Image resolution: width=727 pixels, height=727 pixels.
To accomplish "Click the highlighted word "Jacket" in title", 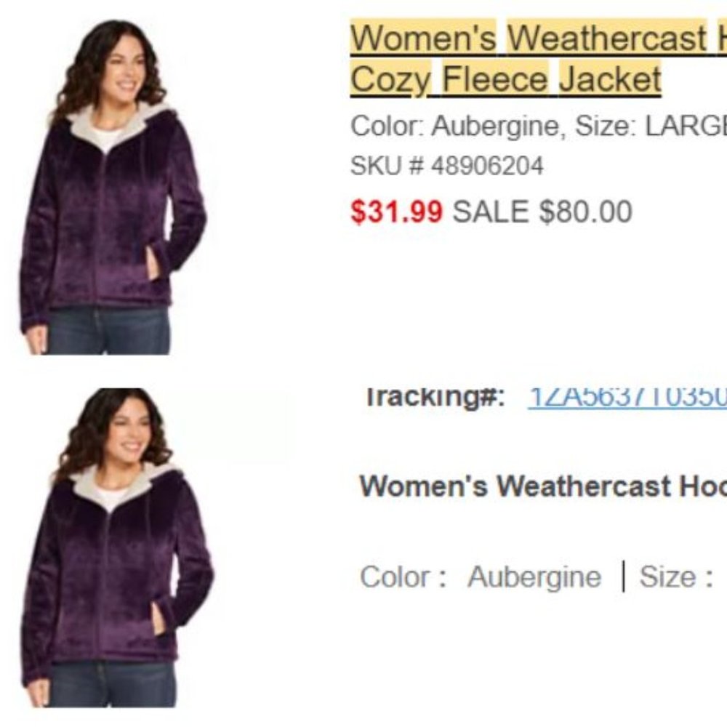I will [610, 79].
